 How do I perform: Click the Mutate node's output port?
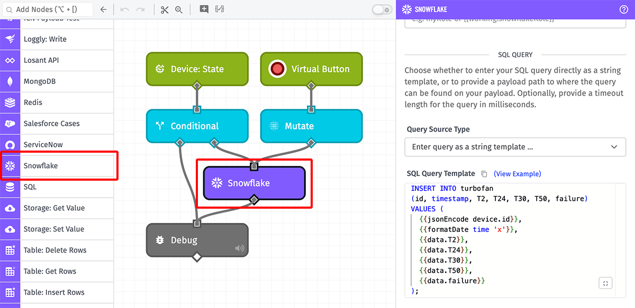[x=311, y=143]
